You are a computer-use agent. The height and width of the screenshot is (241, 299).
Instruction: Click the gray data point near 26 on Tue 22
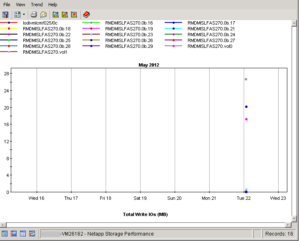(x=246, y=79)
